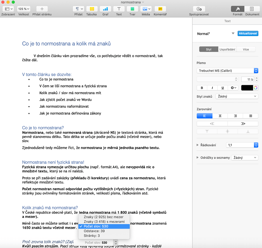262x248 pixels.
Task: Click the Spolupracovat collaborate icon
Action: (x=199, y=9)
